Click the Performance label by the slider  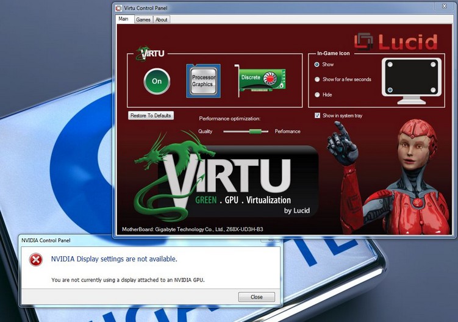point(287,132)
